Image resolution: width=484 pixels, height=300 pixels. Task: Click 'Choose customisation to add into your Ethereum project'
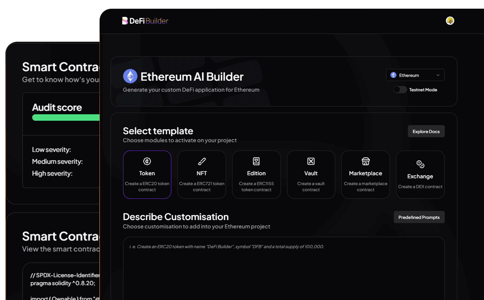(196, 226)
